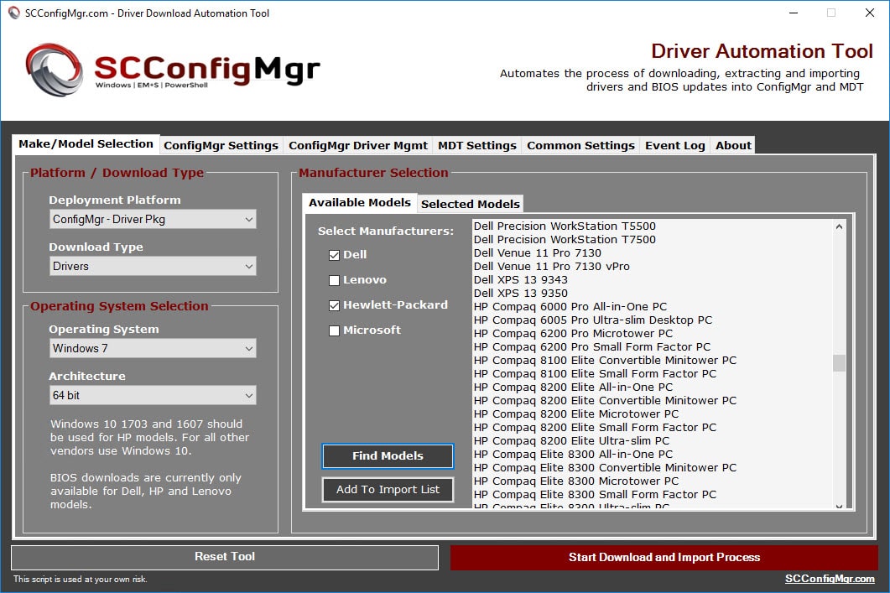Switch to the ConfigMgr Settings tab
Image resolution: width=890 pixels, height=593 pixels.
[221, 145]
